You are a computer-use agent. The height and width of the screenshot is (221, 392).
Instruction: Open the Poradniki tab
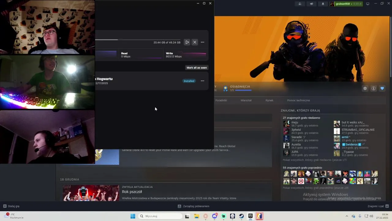(x=221, y=100)
